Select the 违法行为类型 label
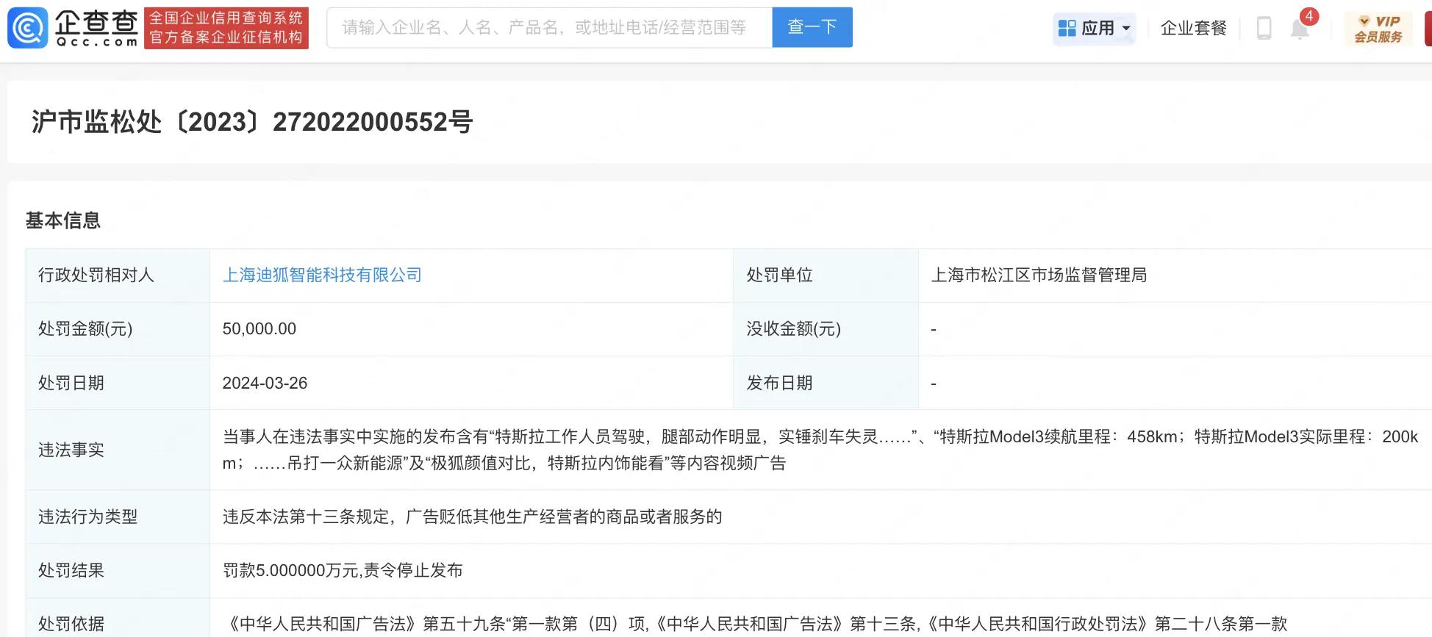 tap(88, 517)
